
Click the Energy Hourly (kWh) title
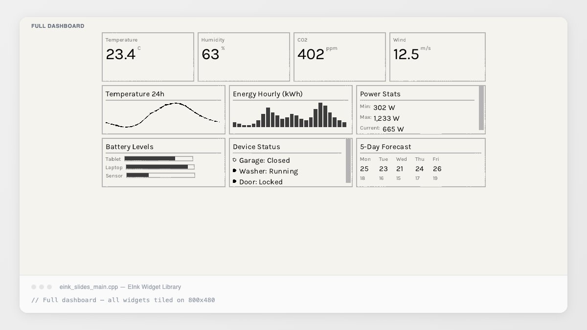coord(268,94)
